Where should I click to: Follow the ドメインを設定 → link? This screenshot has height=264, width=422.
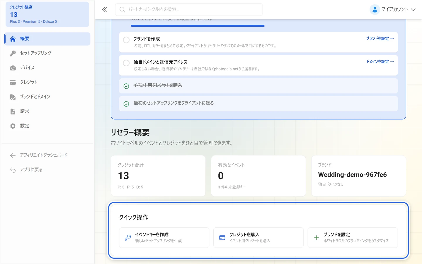tap(380, 62)
